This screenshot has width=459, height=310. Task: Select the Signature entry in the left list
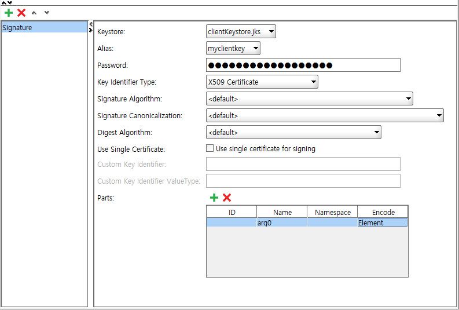pyautogui.click(x=44, y=27)
